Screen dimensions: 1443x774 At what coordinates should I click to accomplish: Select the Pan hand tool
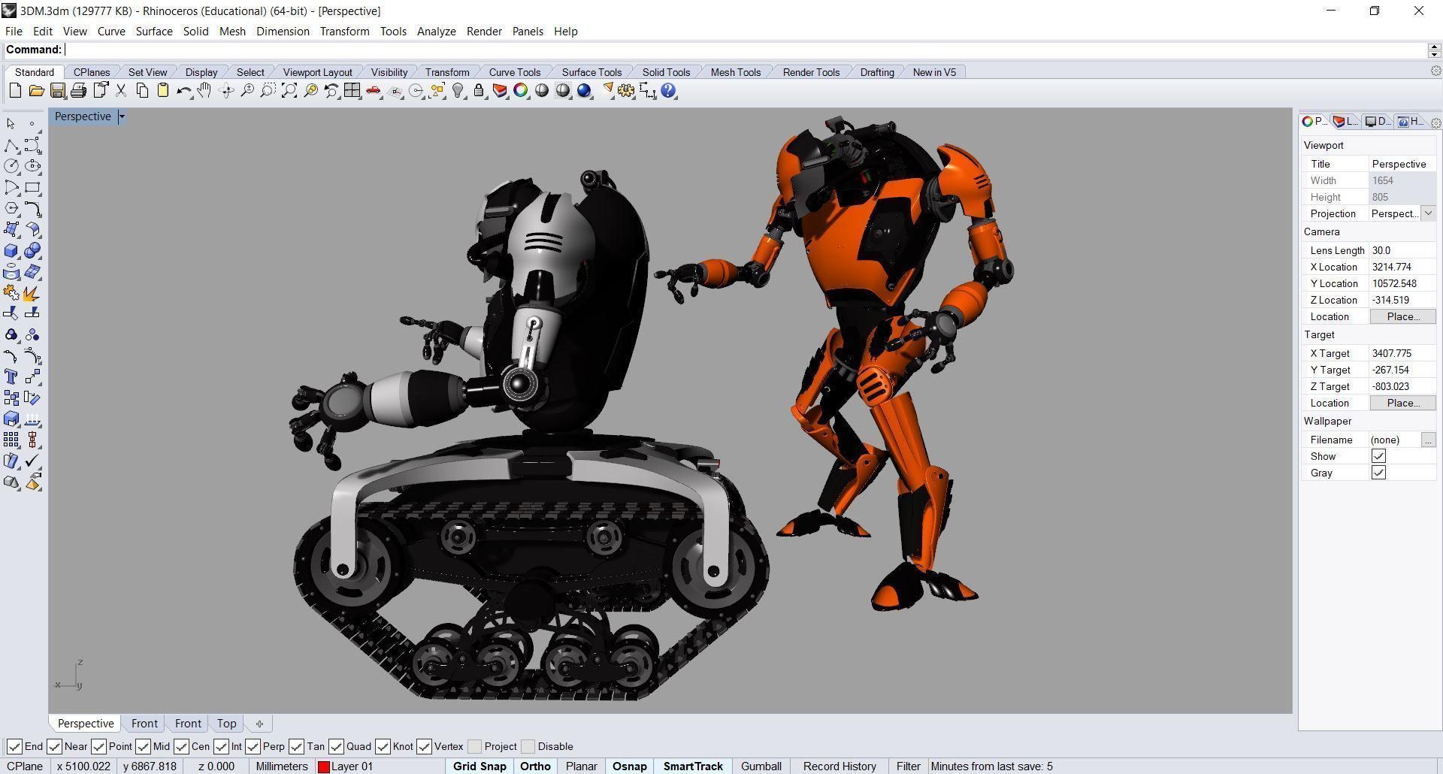tap(204, 91)
